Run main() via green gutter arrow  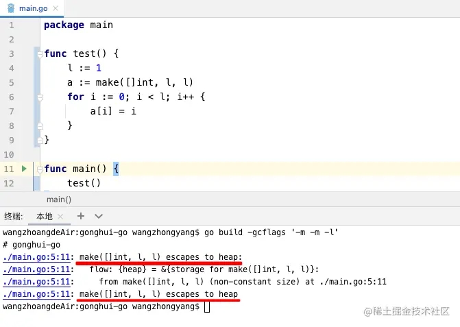click(x=24, y=169)
